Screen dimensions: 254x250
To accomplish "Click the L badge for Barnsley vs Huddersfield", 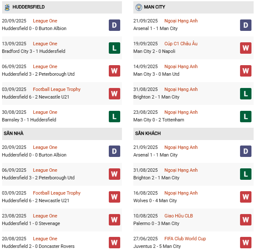I will pyautogui.click(x=114, y=116).
